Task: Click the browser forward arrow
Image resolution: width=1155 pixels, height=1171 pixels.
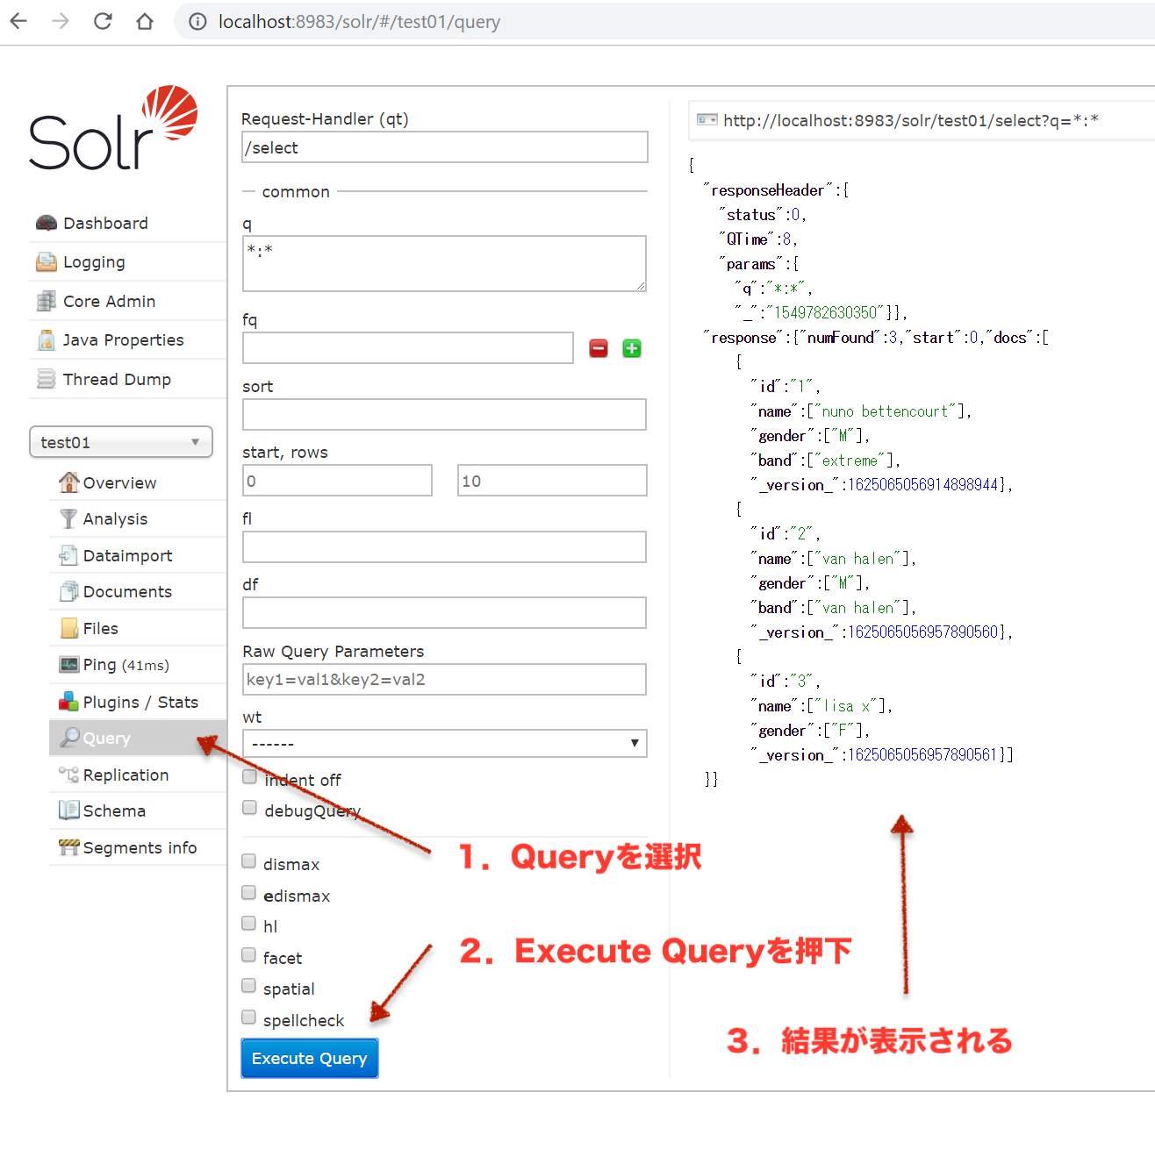Action: pyautogui.click(x=61, y=21)
